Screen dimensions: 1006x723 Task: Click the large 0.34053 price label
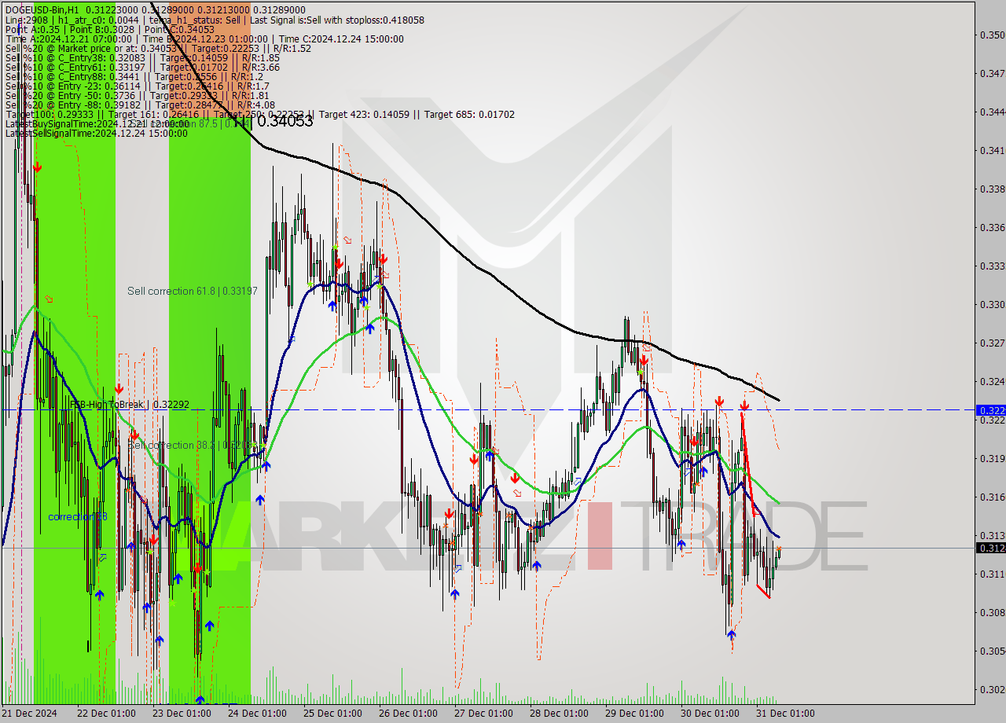[285, 120]
